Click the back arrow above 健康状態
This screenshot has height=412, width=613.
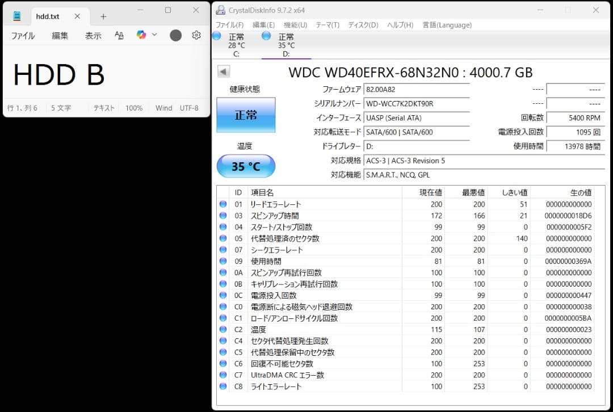click(x=223, y=70)
